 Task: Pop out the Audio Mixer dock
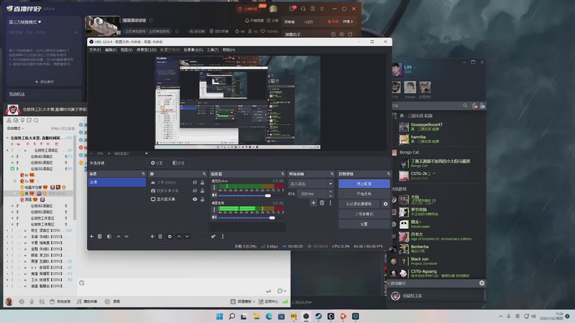pos(282,174)
